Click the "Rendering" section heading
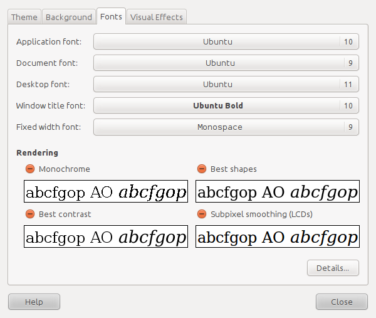 pyautogui.click(x=37, y=153)
